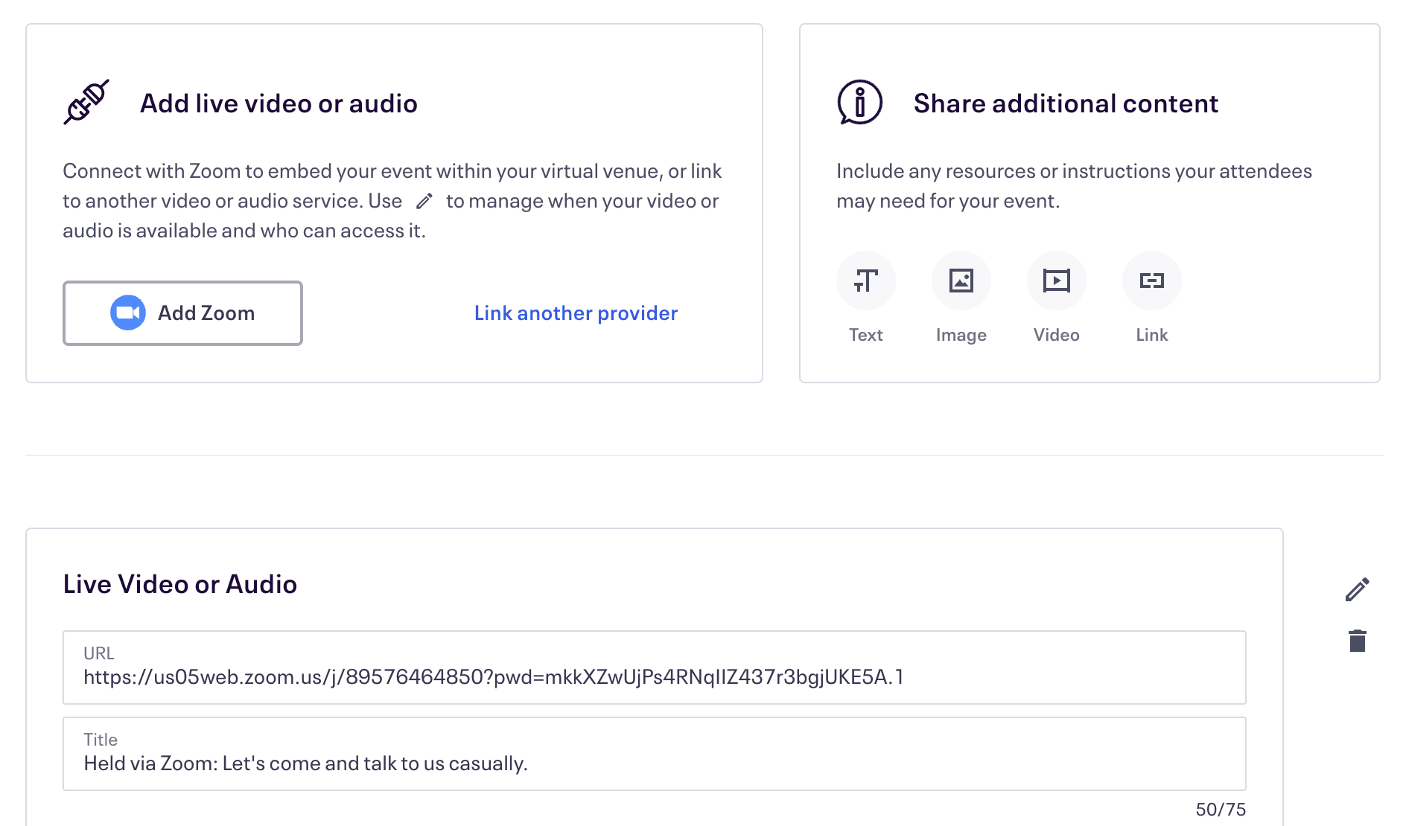Open the Link another provider link

(576, 313)
